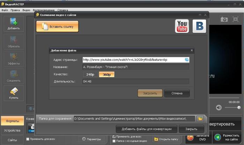The width and height of the screenshot is (244, 145).
Task: Open the Видео menu
Action: [26, 10]
